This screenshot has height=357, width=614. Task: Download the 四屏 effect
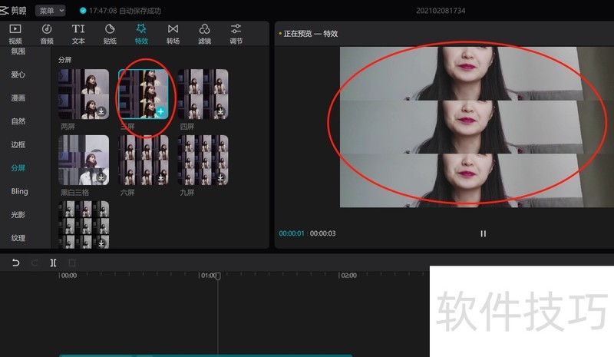pos(220,111)
